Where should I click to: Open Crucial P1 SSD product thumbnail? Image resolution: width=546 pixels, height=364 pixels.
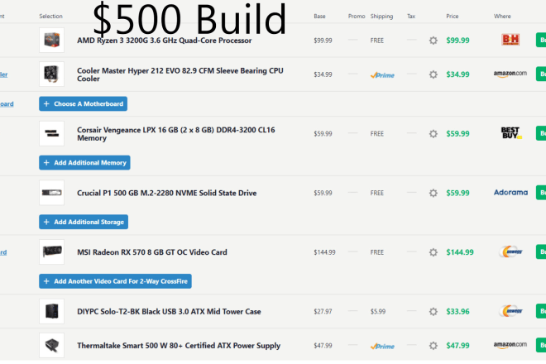click(x=51, y=193)
